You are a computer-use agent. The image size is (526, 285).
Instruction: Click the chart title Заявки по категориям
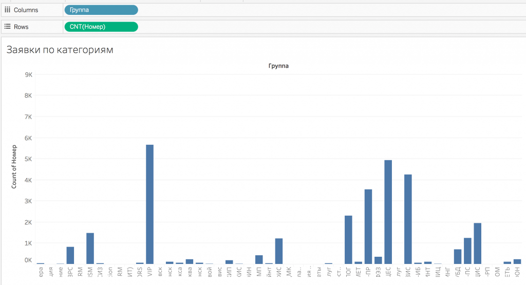(60, 50)
